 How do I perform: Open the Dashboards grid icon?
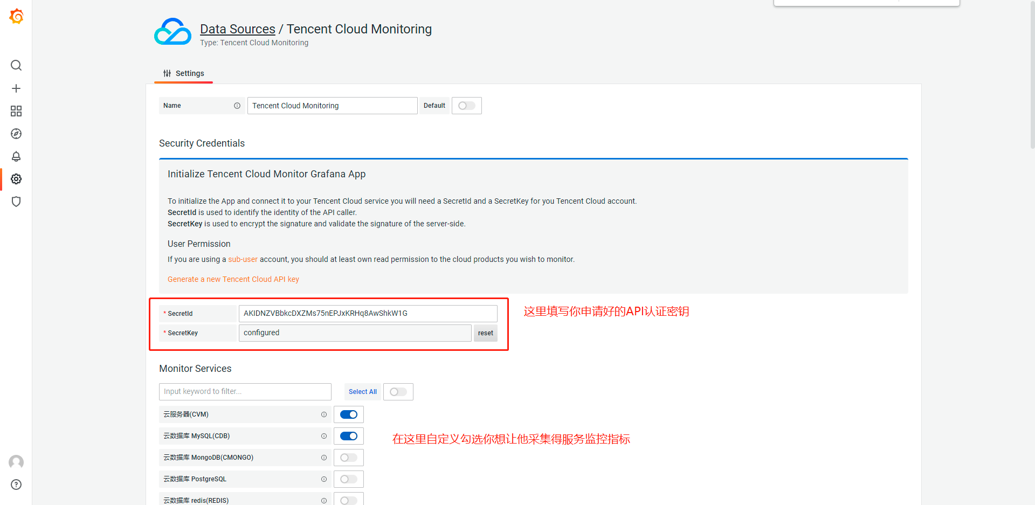click(16, 111)
